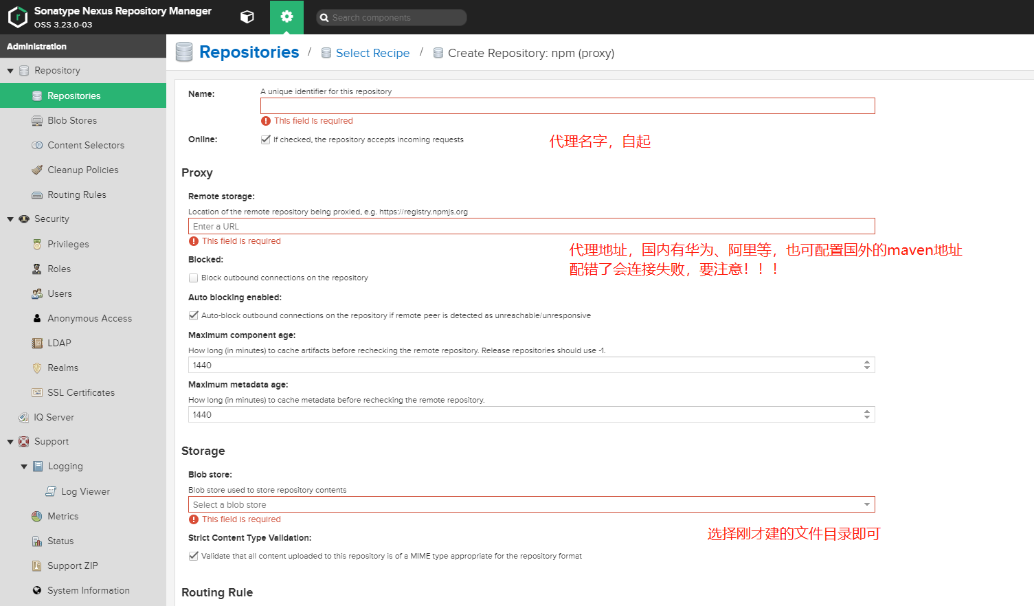Collapse the Repository tree section

[10, 71]
